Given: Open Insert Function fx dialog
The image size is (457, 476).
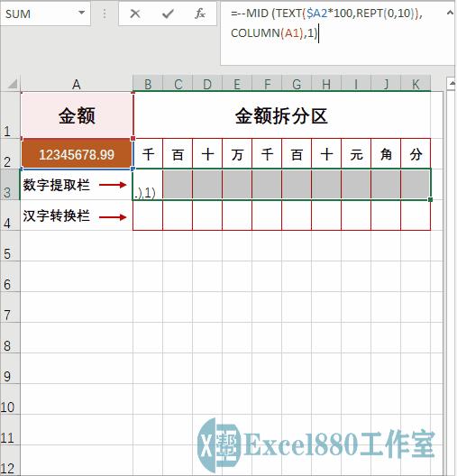Looking at the screenshot, I should pyautogui.click(x=200, y=14).
